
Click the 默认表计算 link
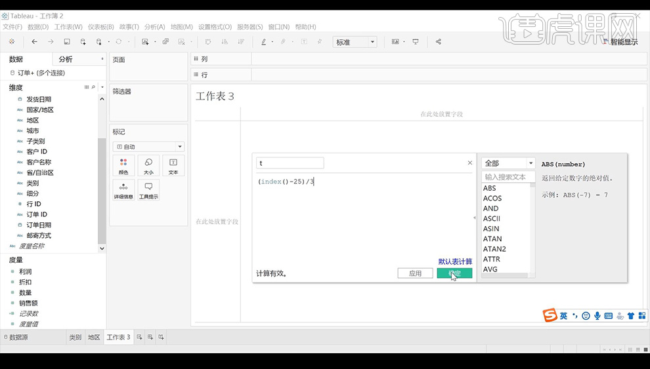(455, 262)
